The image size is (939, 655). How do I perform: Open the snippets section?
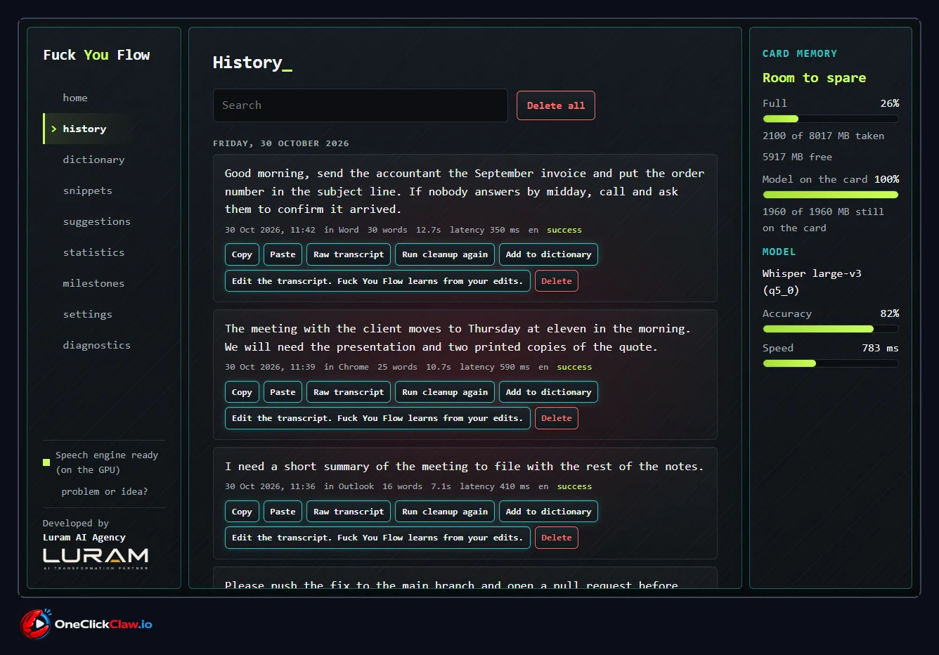(87, 190)
